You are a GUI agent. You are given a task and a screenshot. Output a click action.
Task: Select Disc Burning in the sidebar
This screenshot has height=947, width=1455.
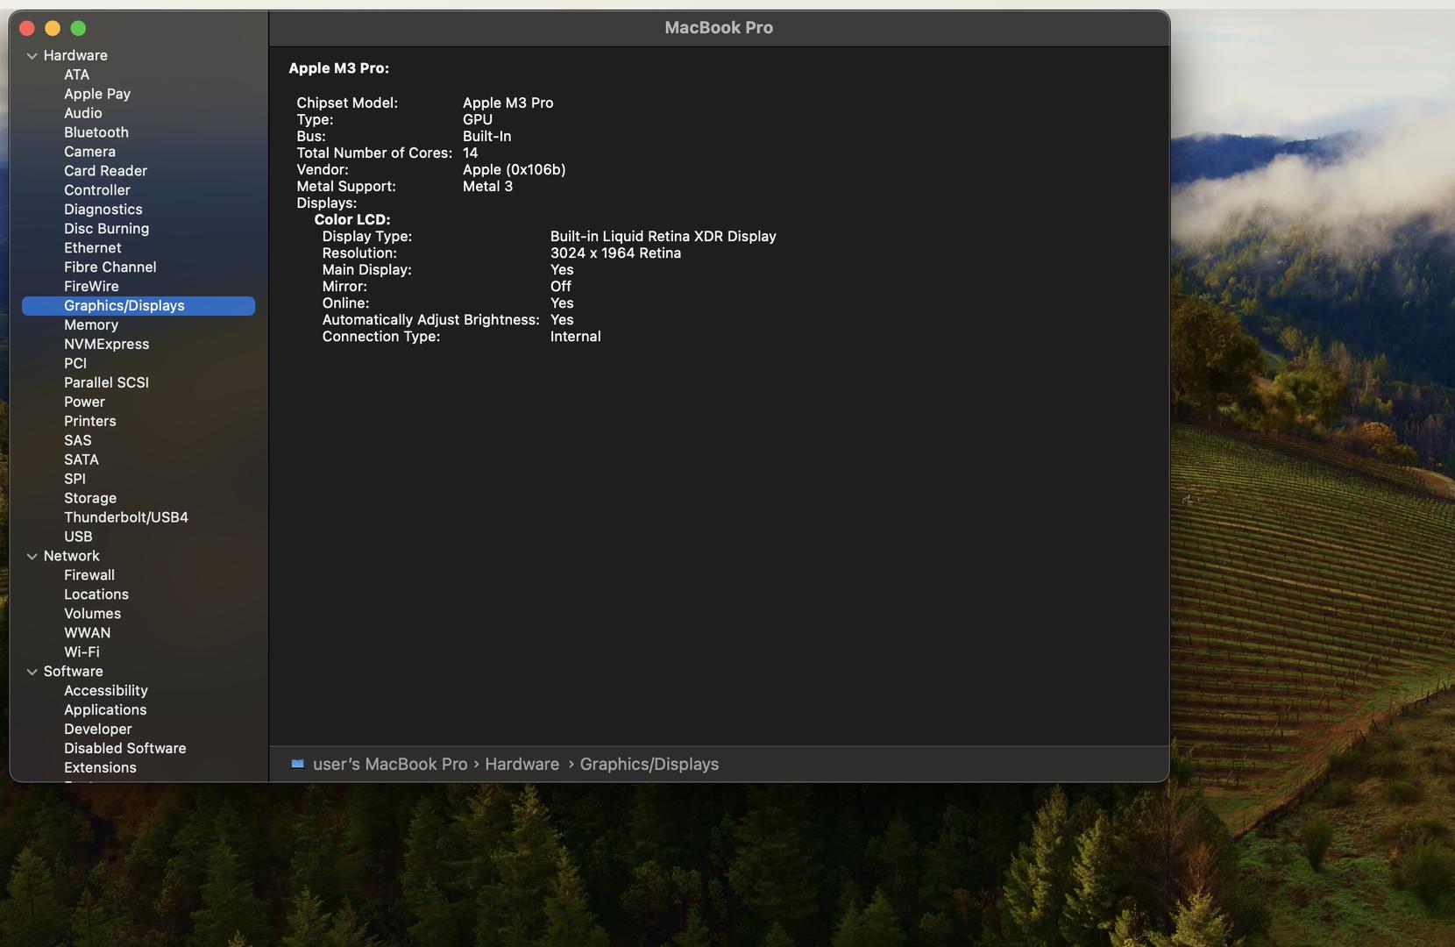106,229
